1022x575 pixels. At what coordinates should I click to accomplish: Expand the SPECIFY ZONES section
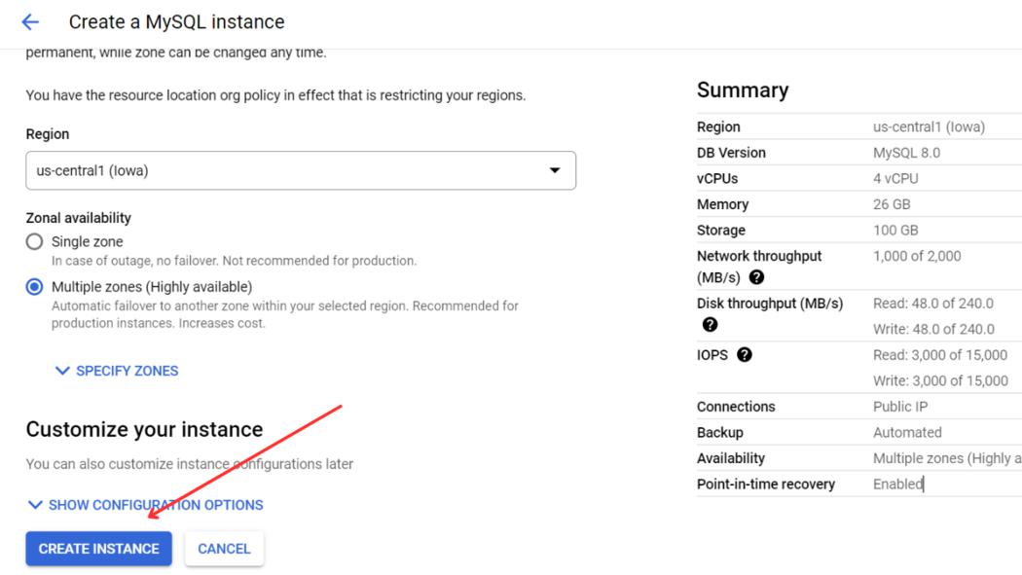click(x=117, y=371)
